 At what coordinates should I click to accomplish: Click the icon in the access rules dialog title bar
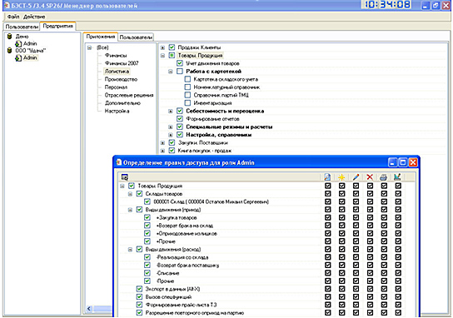pyautogui.click(x=118, y=162)
